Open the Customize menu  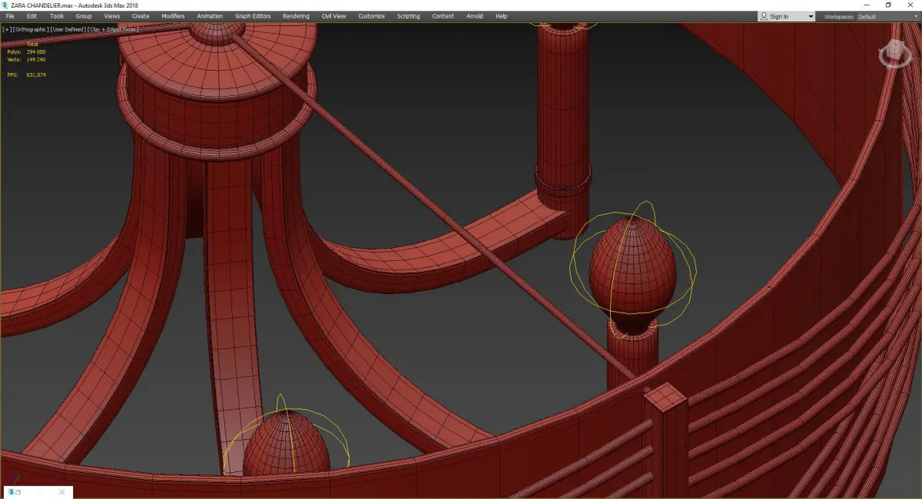pos(371,16)
